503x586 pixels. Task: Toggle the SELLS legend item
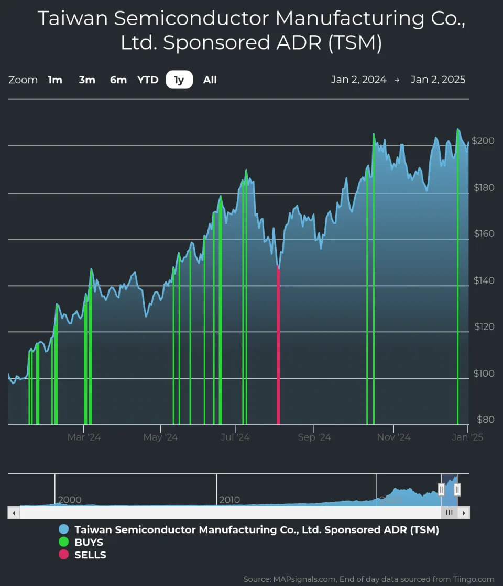coord(82,555)
